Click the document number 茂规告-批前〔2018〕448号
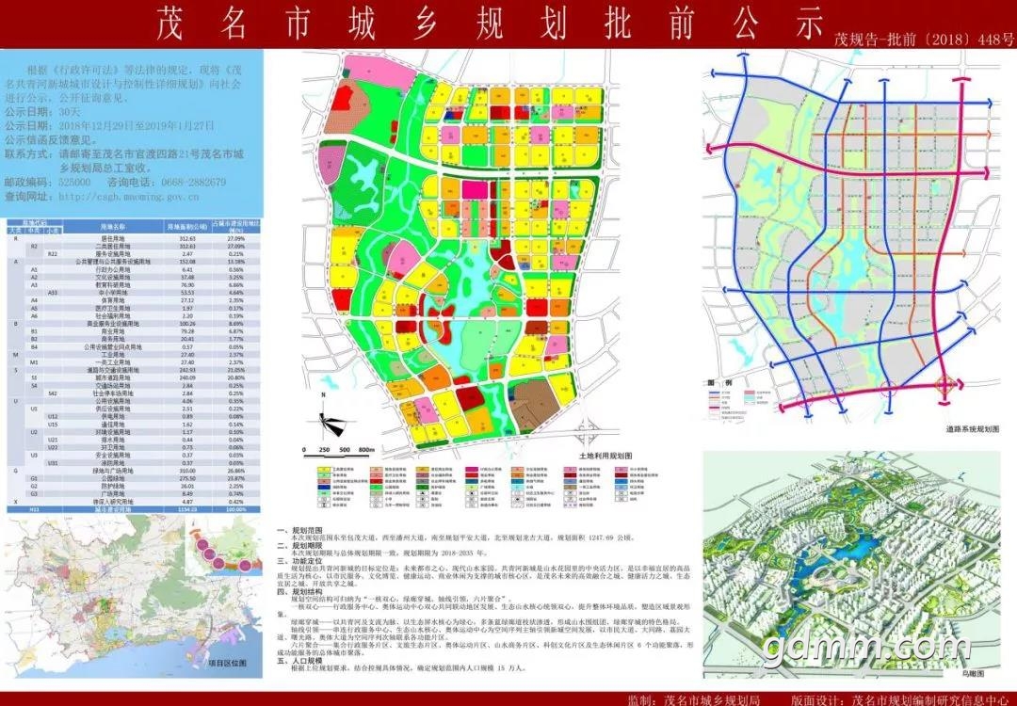The image size is (1017, 706). [924, 39]
